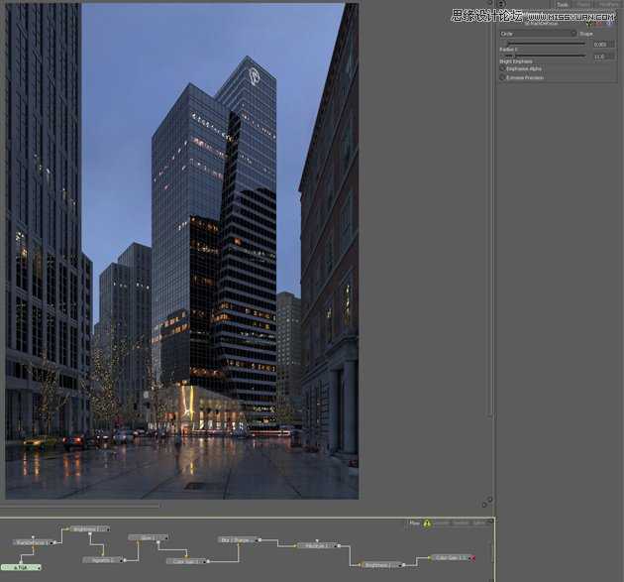The image size is (624, 582).
Task: Click the rendered skyscraper image in the viewer
Action: 182,251
